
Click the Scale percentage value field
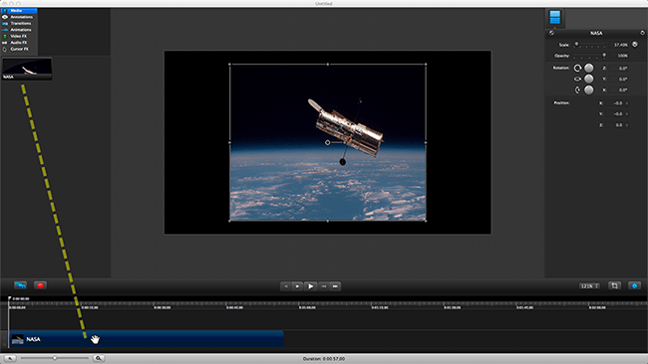(x=620, y=45)
